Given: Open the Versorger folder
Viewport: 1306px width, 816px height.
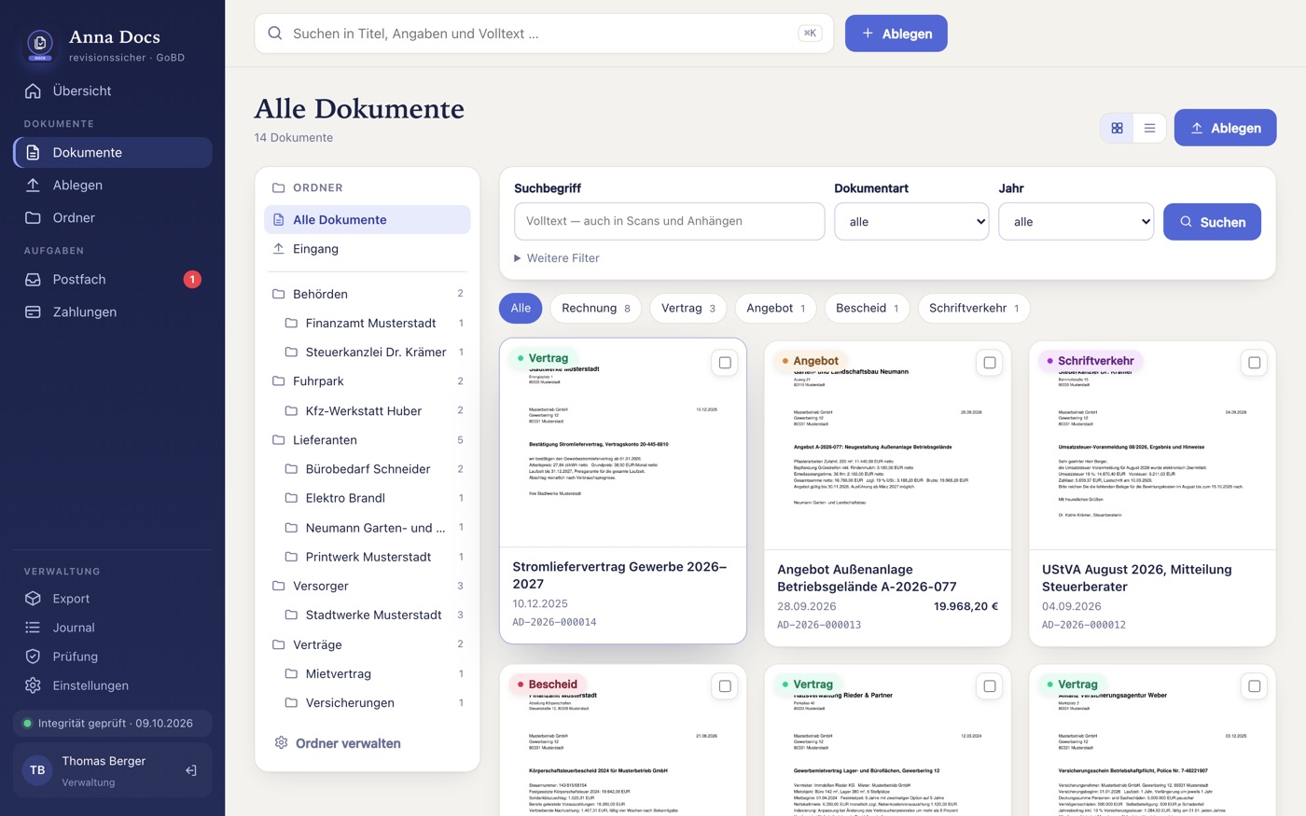Looking at the screenshot, I should point(368,586).
